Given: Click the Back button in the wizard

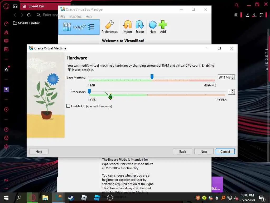Looking at the screenshot, I should pyautogui.click(x=182, y=151).
